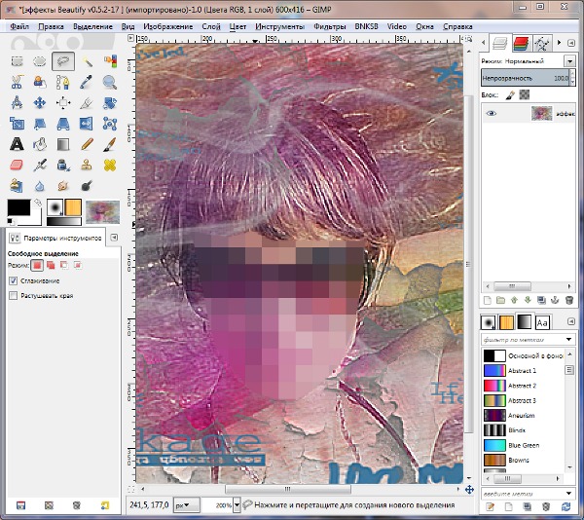Select the Flip tool
The height and width of the screenshot is (520, 584).
pos(87,124)
